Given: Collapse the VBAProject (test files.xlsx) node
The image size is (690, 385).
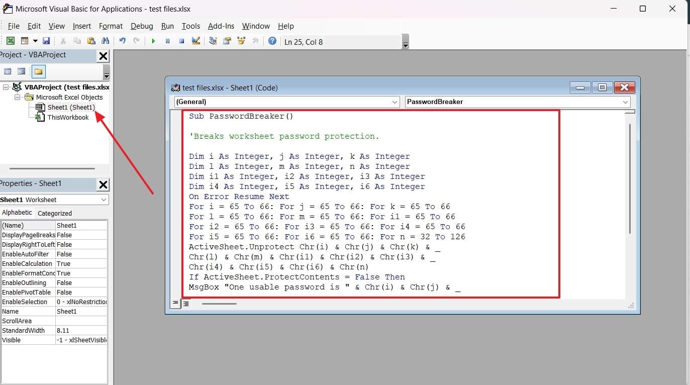Looking at the screenshot, I should pyautogui.click(x=6, y=87).
